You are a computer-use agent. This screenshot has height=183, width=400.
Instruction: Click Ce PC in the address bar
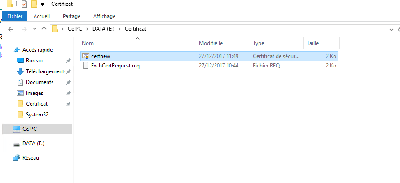click(75, 29)
